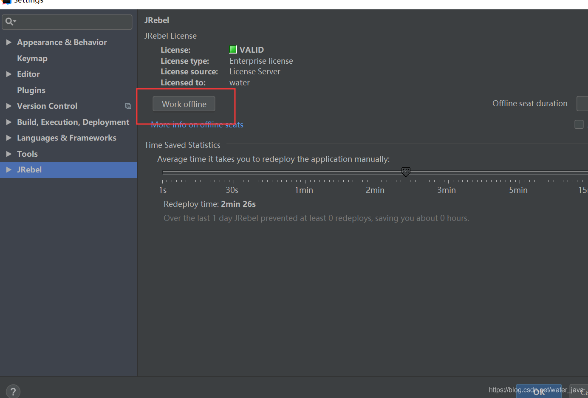The image size is (588, 398).
Task: Open More info on offline seats link
Action: (197, 124)
